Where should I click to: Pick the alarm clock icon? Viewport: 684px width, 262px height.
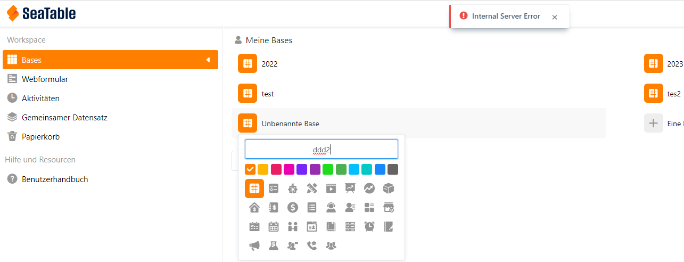click(369, 226)
